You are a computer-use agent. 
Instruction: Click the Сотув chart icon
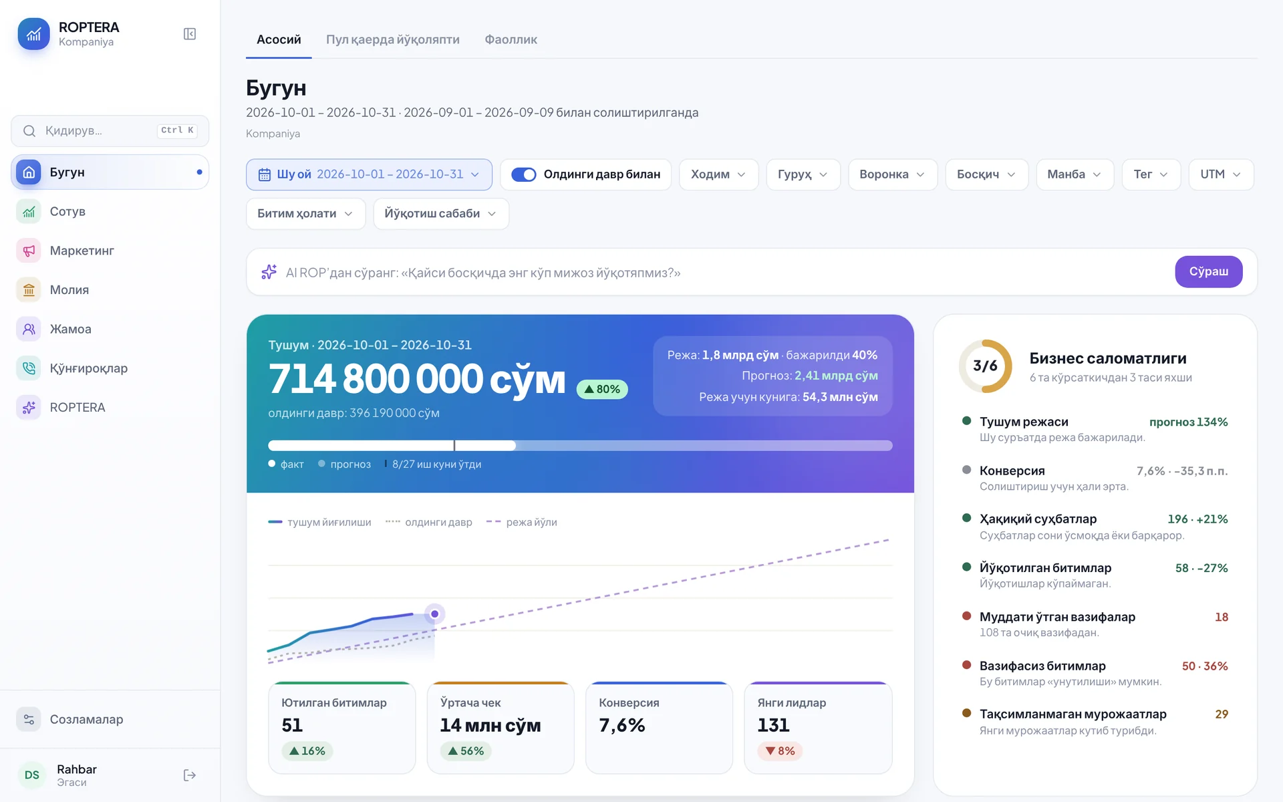coord(29,212)
